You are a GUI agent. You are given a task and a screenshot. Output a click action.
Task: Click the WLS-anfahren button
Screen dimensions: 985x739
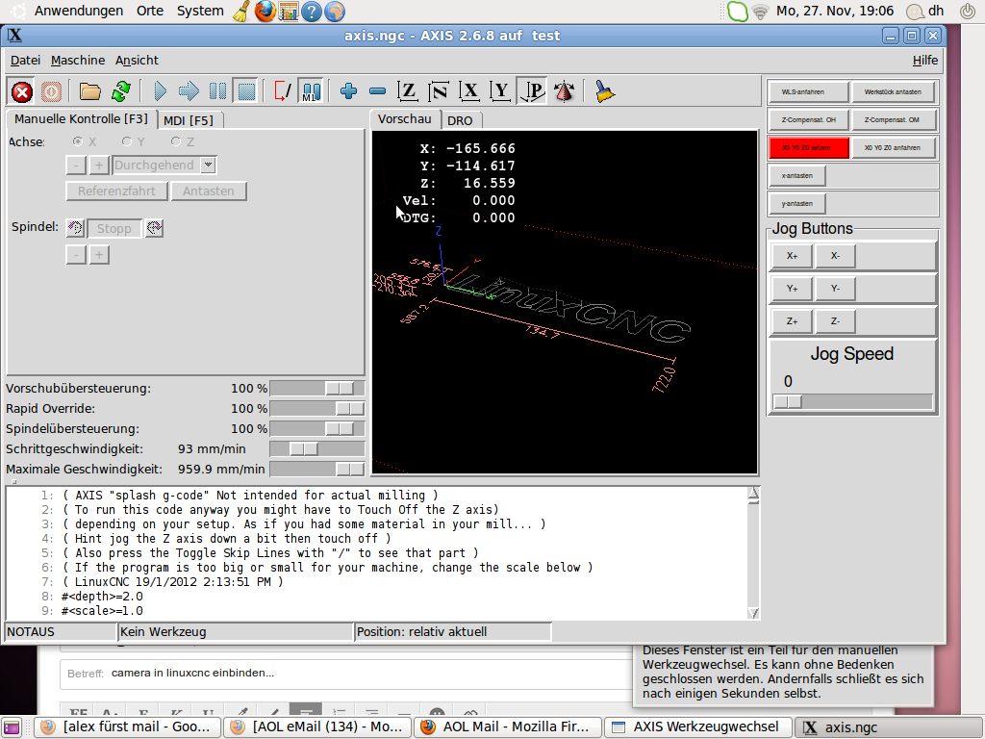(x=808, y=91)
